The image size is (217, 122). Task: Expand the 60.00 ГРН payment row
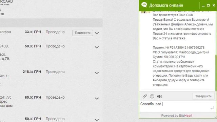coord(97,98)
